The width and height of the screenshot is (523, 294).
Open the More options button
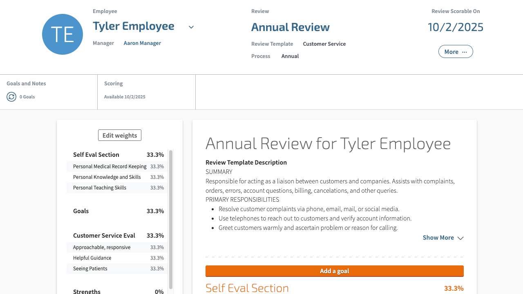coord(456,51)
